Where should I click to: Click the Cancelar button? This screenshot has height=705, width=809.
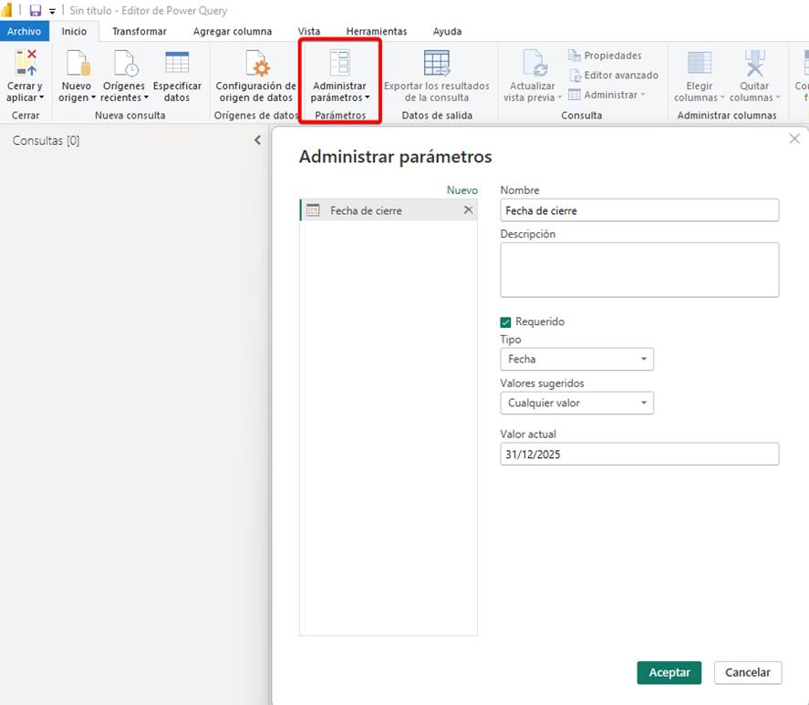(747, 672)
